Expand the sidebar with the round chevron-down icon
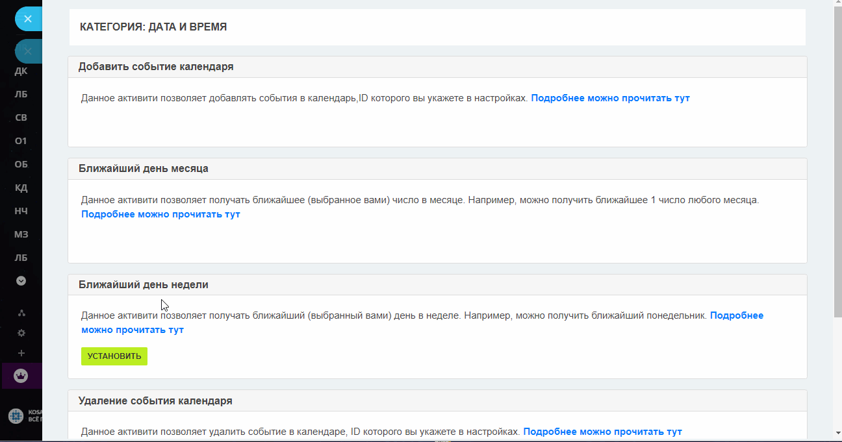This screenshot has height=442, width=842. tap(21, 281)
